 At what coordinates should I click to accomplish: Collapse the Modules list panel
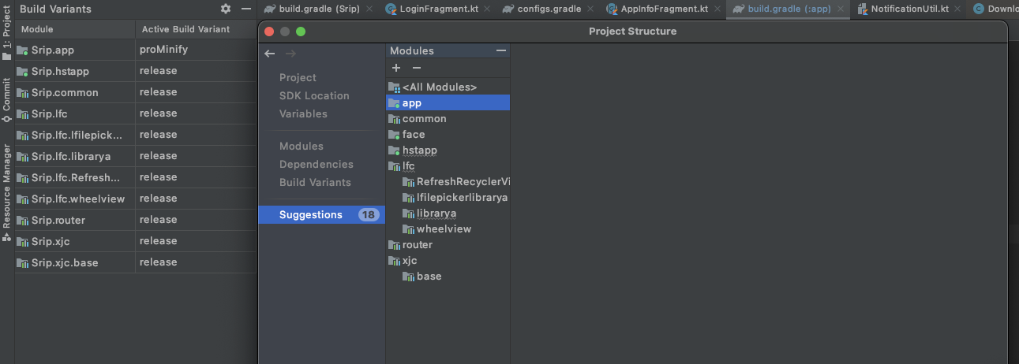[500, 50]
